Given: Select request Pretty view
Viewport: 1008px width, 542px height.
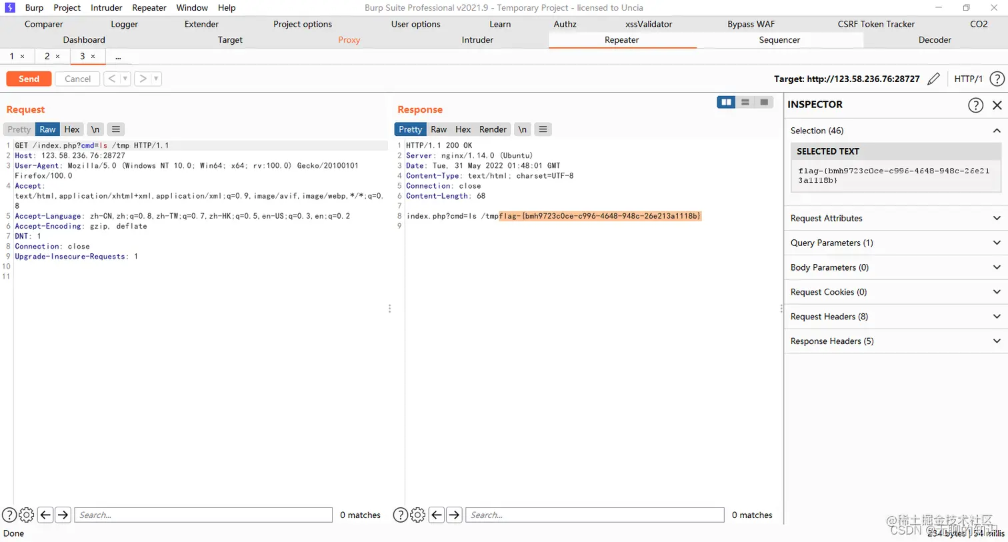Looking at the screenshot, I should [19, 129].
